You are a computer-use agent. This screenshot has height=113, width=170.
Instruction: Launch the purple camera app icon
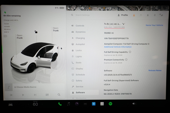[x=77, y=104]
